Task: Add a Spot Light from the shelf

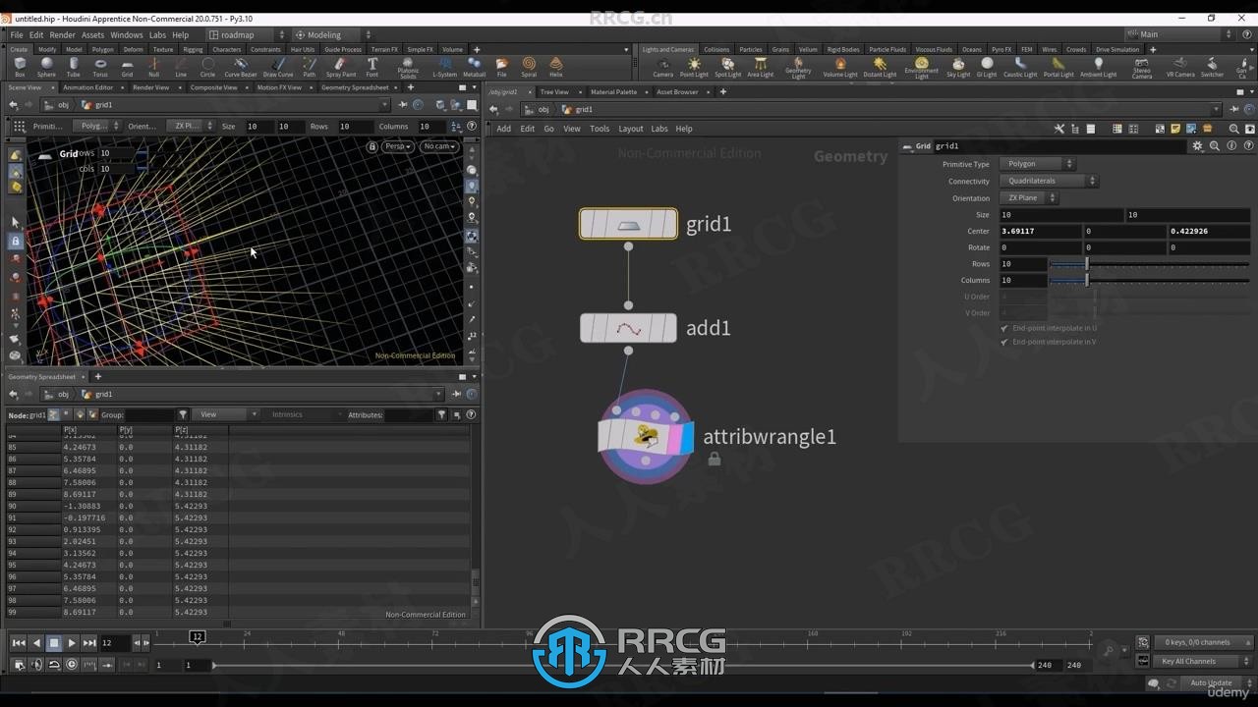Action: [728, 67]
